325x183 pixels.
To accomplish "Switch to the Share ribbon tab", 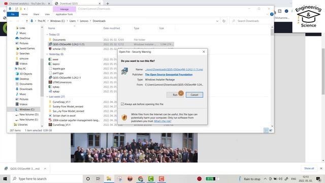I will tap(36, 14).
